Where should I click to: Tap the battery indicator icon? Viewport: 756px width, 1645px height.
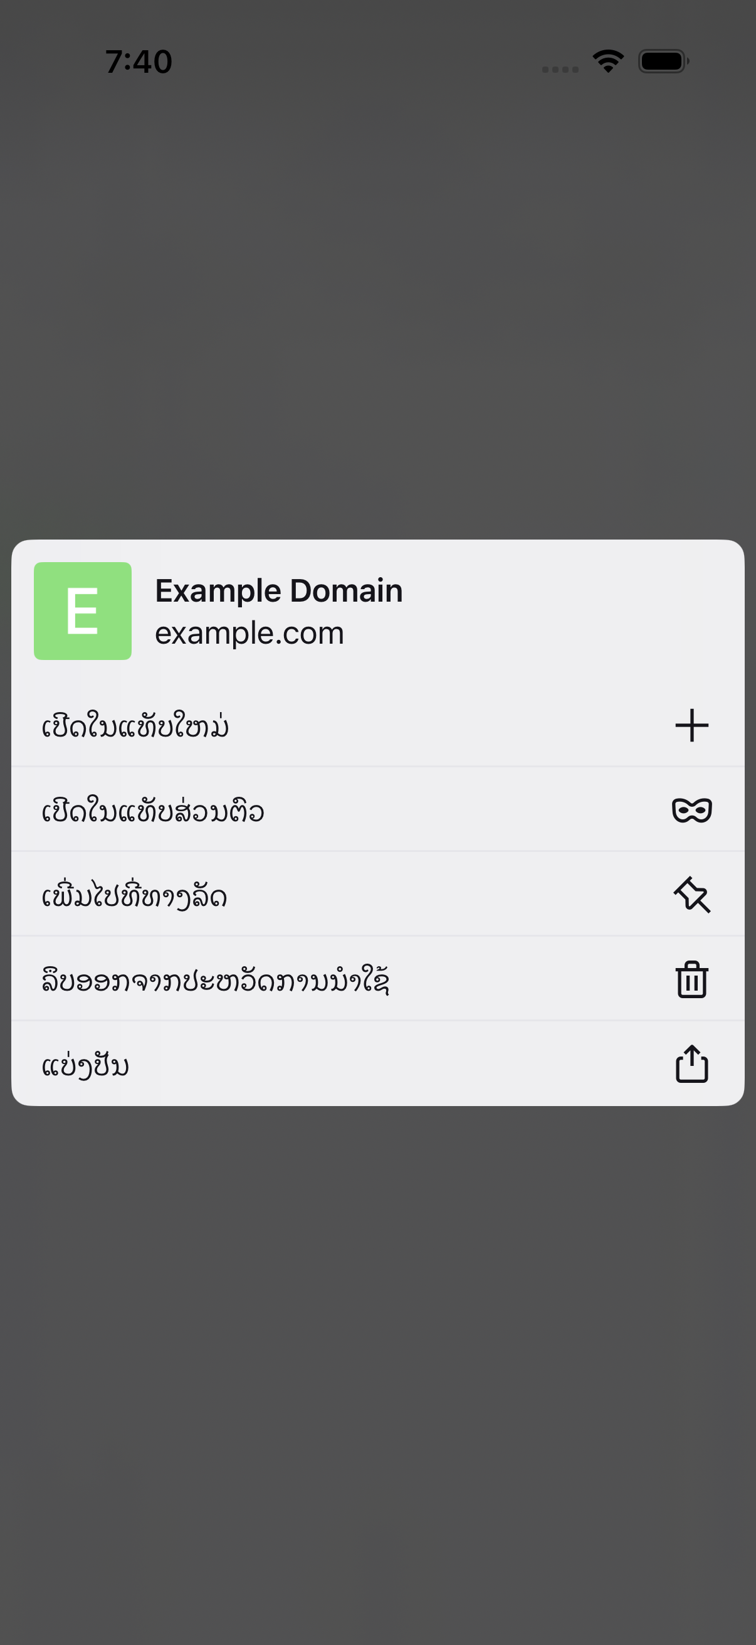(x=663, y=61)
